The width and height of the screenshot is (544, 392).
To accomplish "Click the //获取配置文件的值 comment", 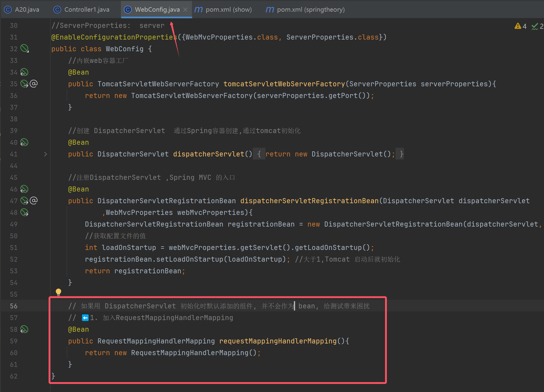I will click(115, 236).
